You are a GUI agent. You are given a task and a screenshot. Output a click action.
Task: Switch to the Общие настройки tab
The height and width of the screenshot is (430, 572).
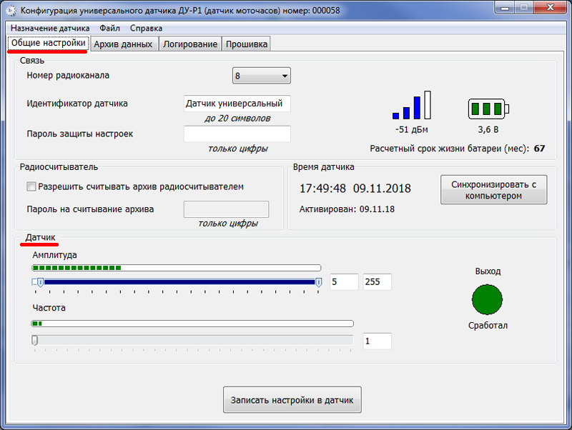click(x=48, y=43)
